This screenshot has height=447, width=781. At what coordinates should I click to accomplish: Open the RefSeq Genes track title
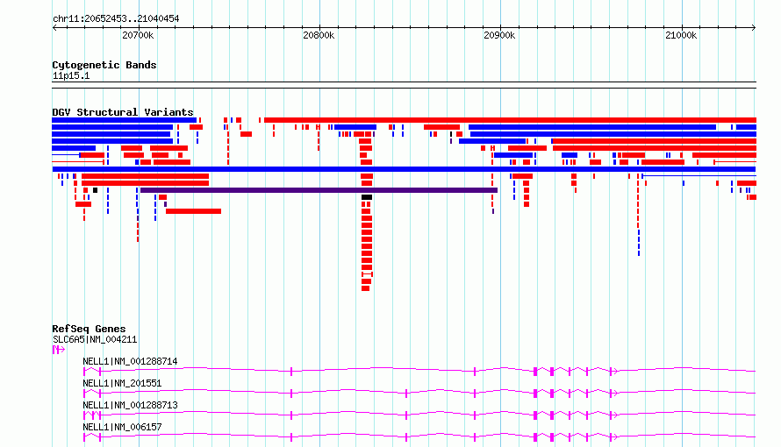click(x=89, y=329)
